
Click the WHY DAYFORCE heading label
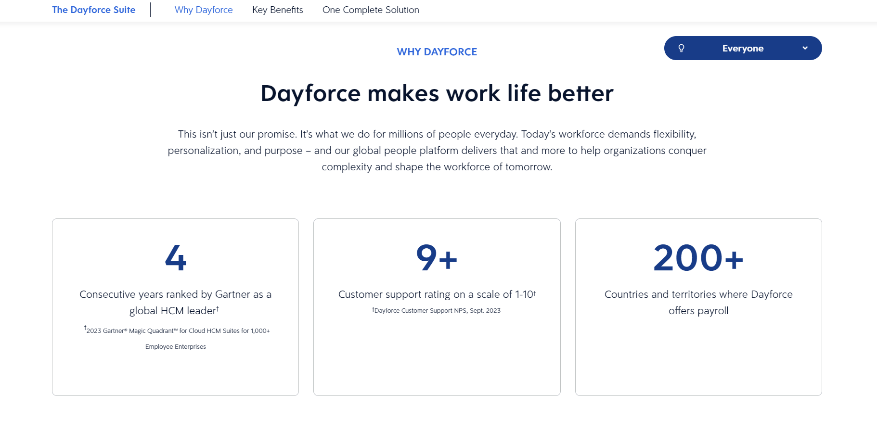[x=437, y=52]
